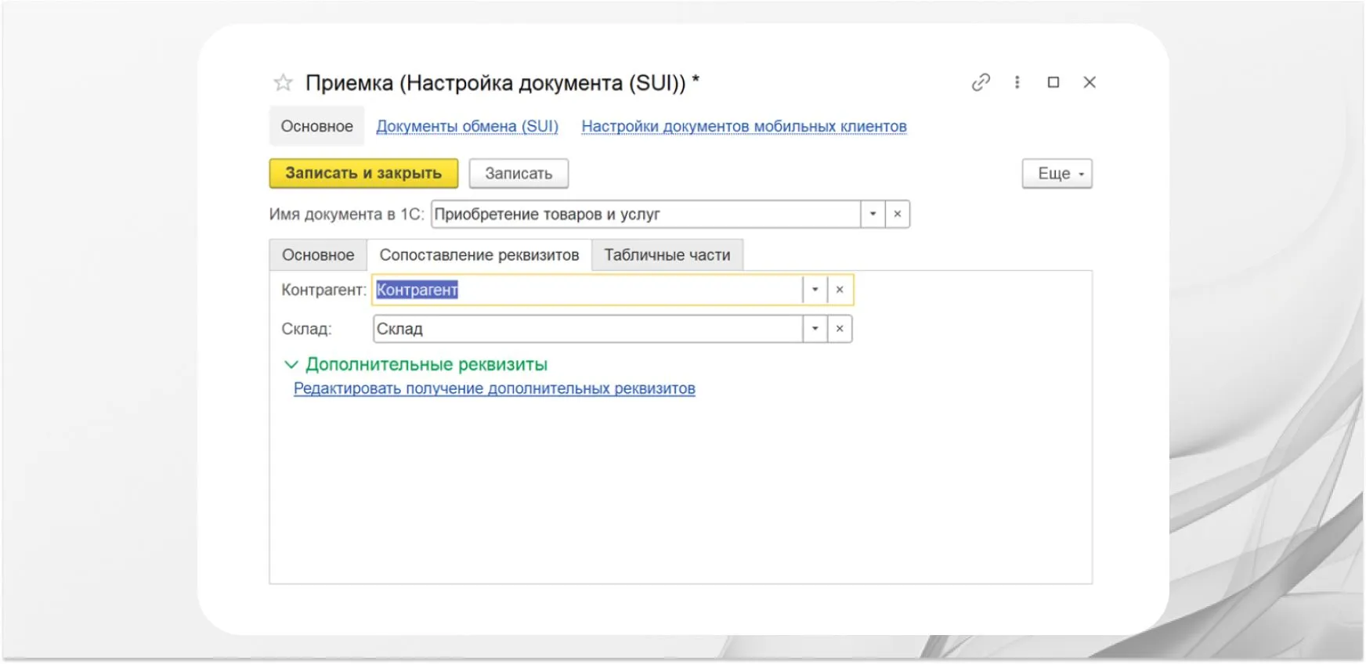Open the Контрагент dropdown list
Image resolution: width=1366 pixels, height=664 pixels.
coord(815,290)
